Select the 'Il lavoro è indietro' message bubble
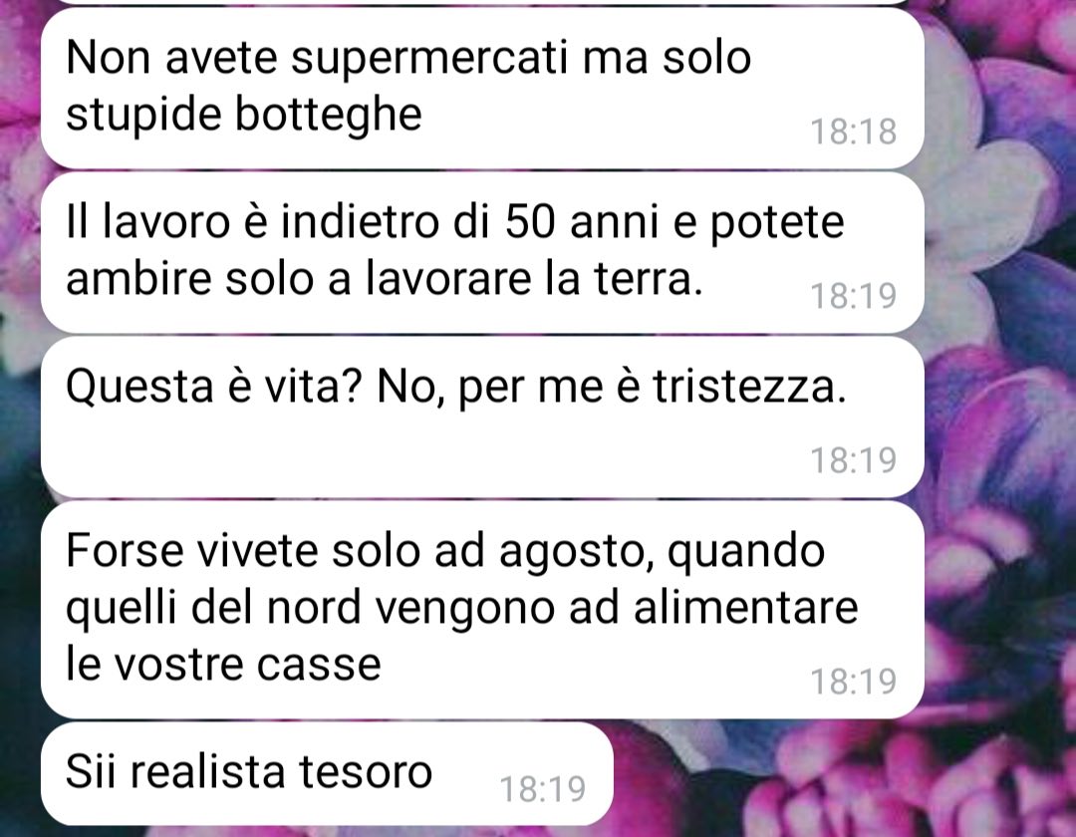 (482, 252)
